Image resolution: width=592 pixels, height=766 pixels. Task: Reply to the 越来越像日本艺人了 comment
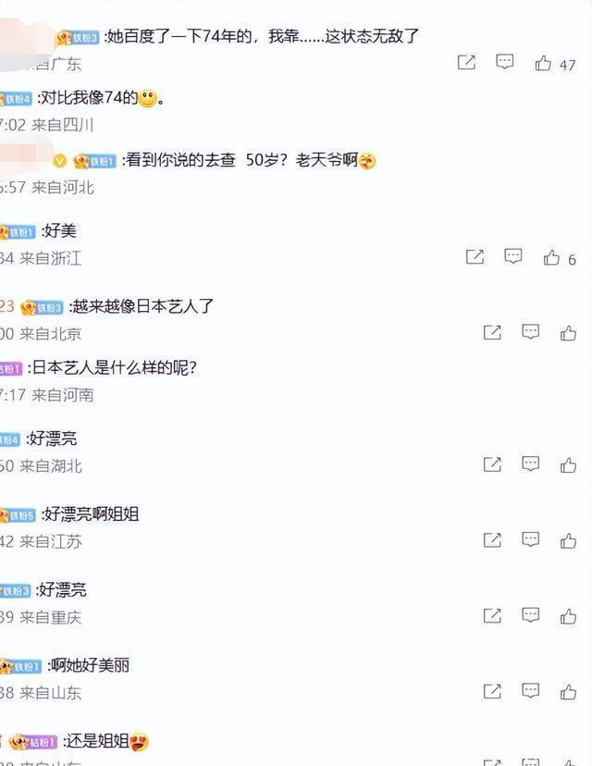(x=530, y=332)
